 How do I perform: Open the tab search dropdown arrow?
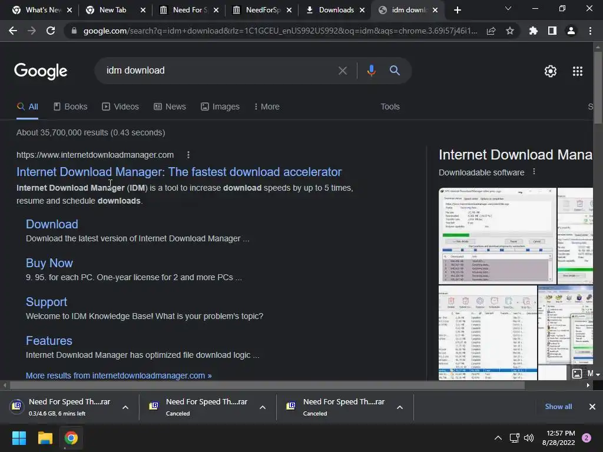[x=508, y=8]
